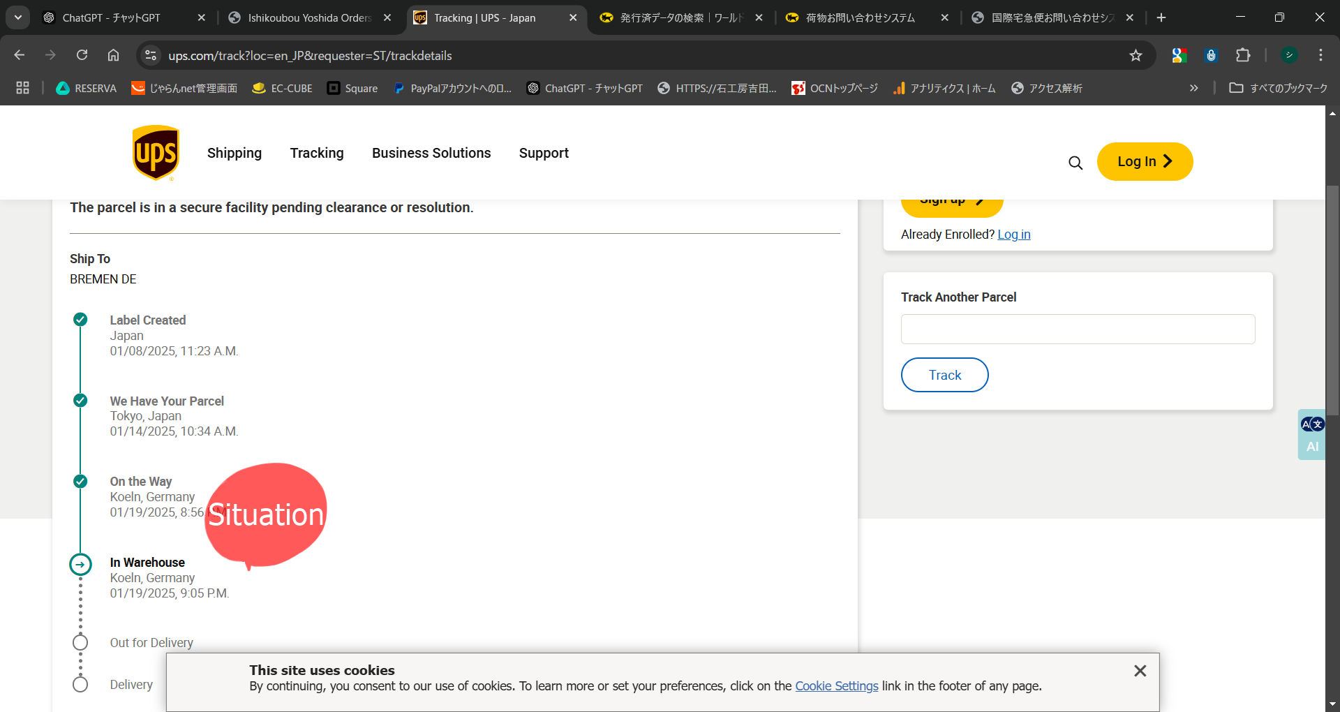Click the 'BREMEN DE' ship-to text
The width and height of the screenshot is (1340, 712).
click(103, 279)
